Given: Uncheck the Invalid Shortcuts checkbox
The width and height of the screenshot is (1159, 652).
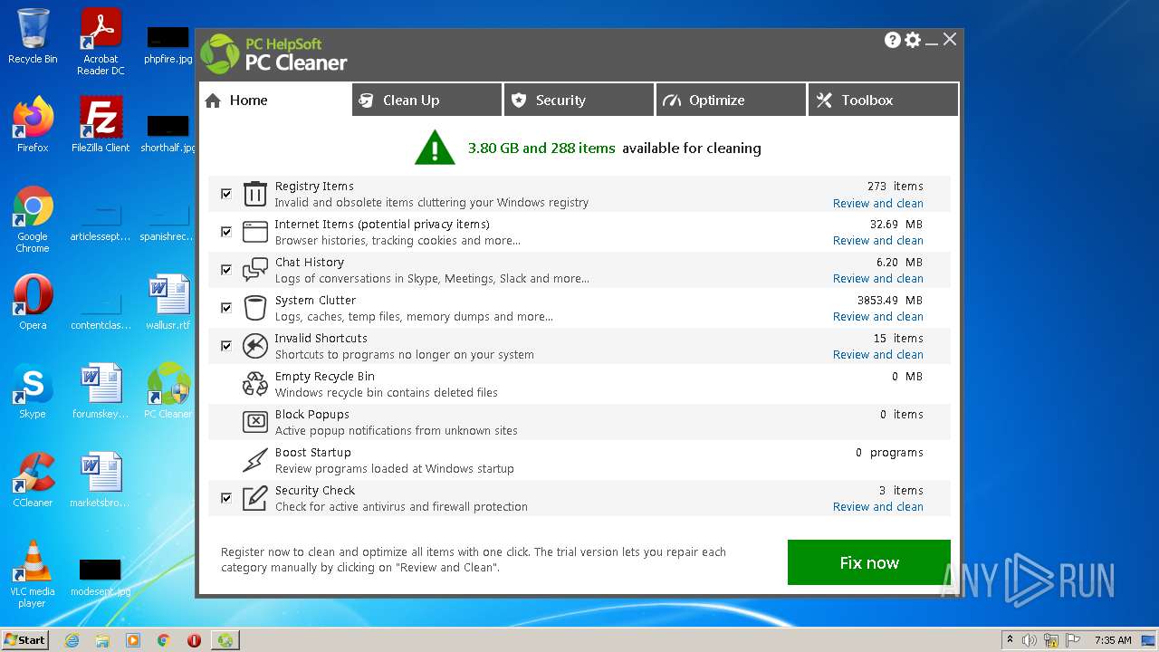Looking at the screenshot, I should click(x=226, y=346).
